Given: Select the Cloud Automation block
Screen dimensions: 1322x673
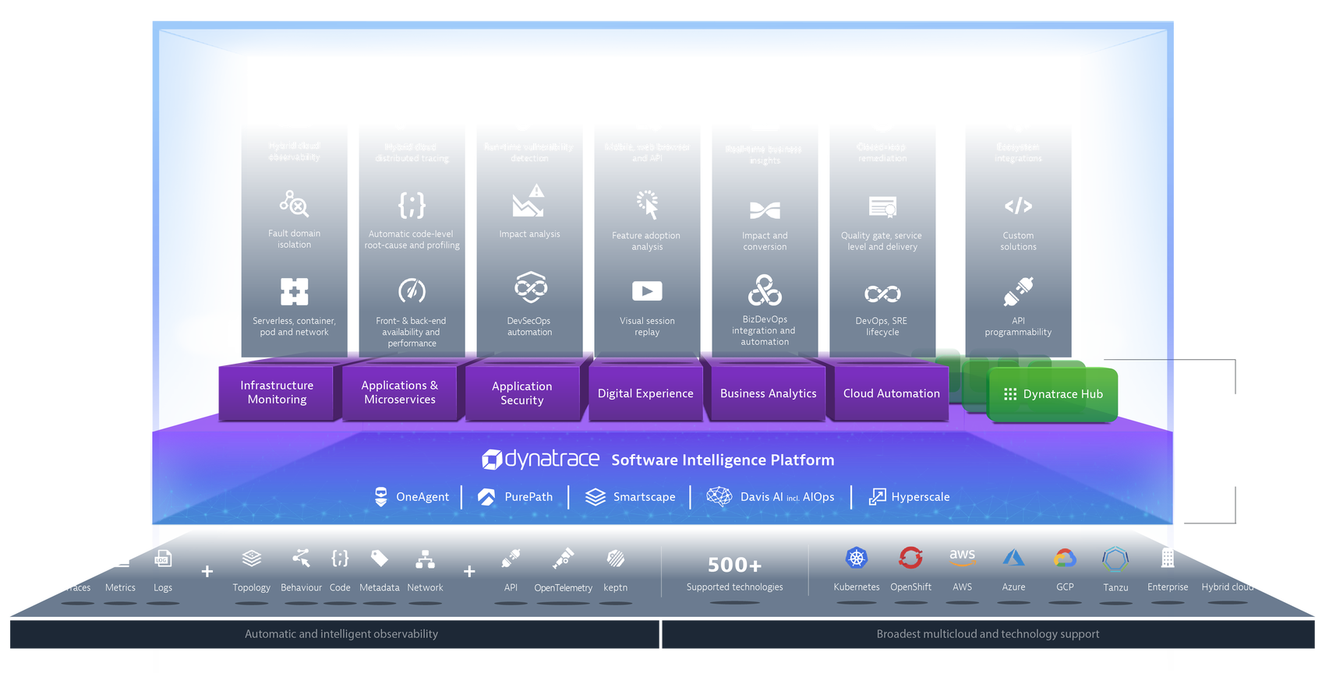Looking at the screenshot, I should click(891, 393).
